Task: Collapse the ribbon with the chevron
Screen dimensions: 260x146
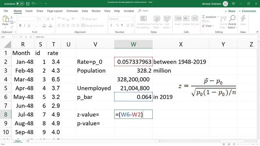Action: click(257, 32)
